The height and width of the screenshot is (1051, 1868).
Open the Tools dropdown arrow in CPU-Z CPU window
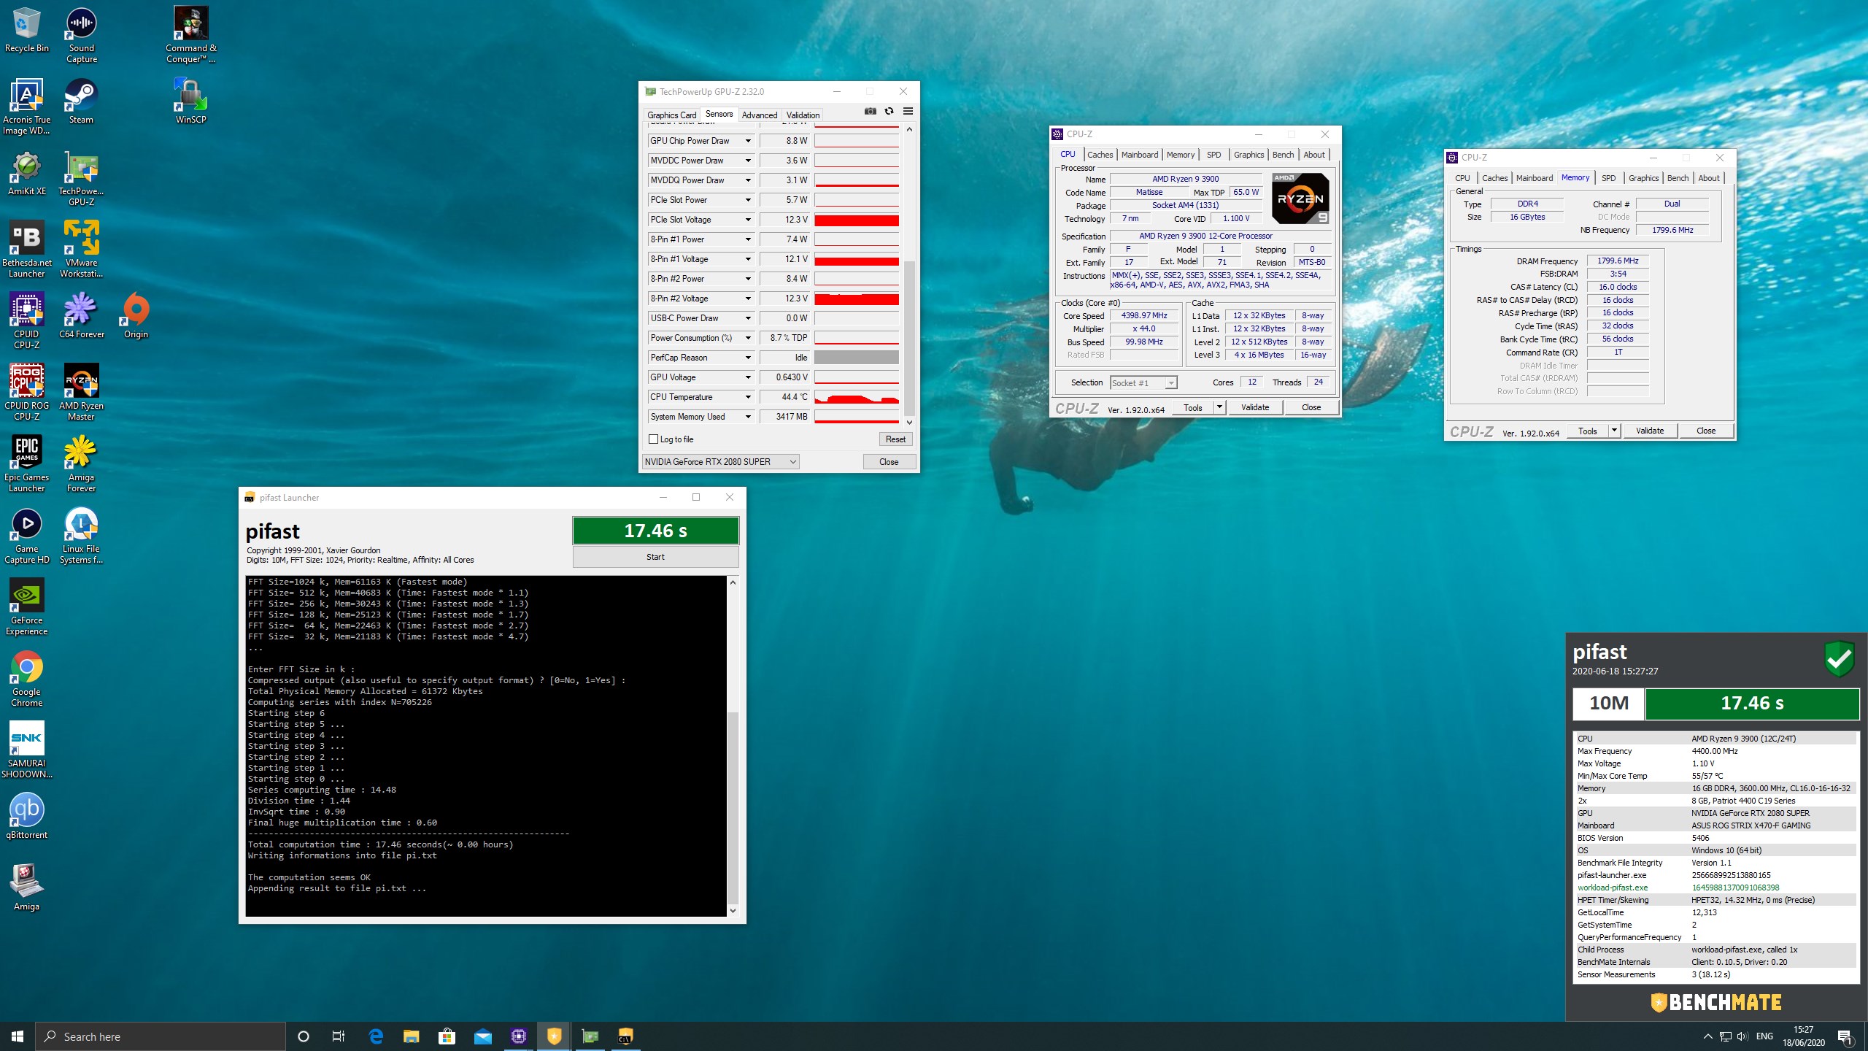(1219, 407)
